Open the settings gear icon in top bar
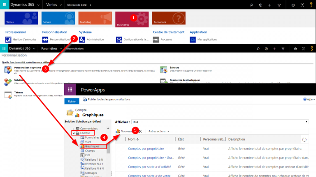 tap(293, 5)
